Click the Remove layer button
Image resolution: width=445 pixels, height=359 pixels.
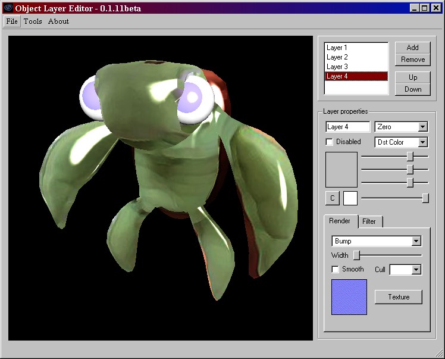(412, 60)
